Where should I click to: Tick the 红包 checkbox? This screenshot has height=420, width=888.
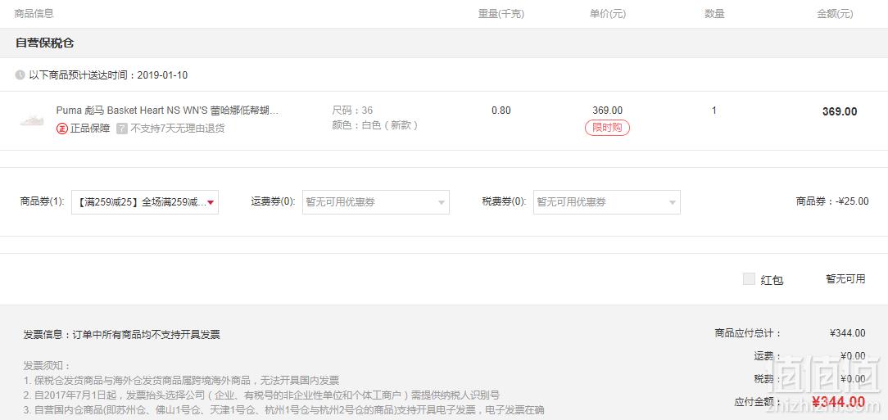pyautogui.click(x=749, y=278)
